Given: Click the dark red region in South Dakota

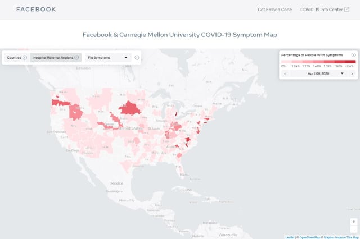Looking at the screenshot, I should click(130, 108).
